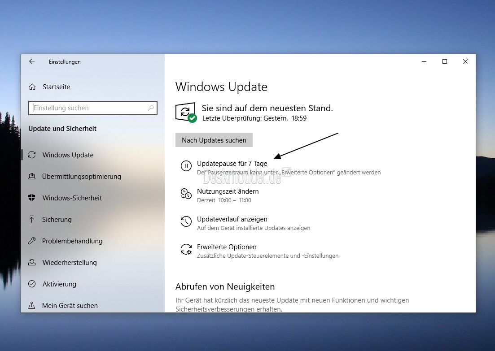The width and height of the screenshot is (495, 351).
Task: Click the clock icon for Nutzungszeit ändern
Action: [186, 194]
